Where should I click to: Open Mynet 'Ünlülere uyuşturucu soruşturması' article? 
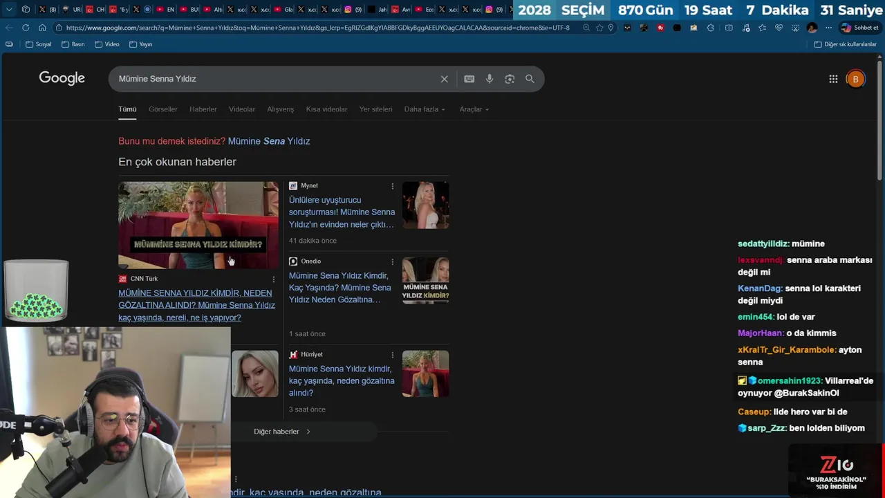[342, 212]
